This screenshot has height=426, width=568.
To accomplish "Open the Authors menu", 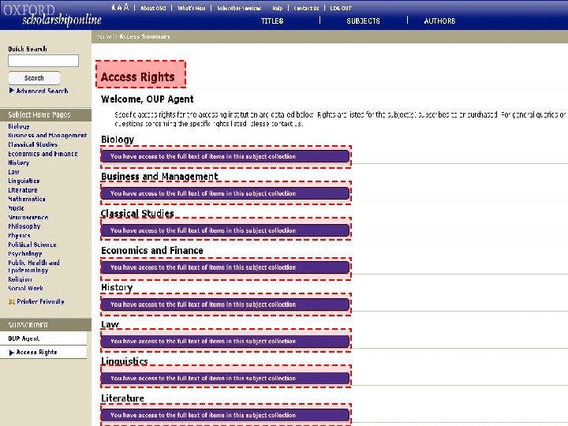I will pyautogui.click(x=439, y=21).
